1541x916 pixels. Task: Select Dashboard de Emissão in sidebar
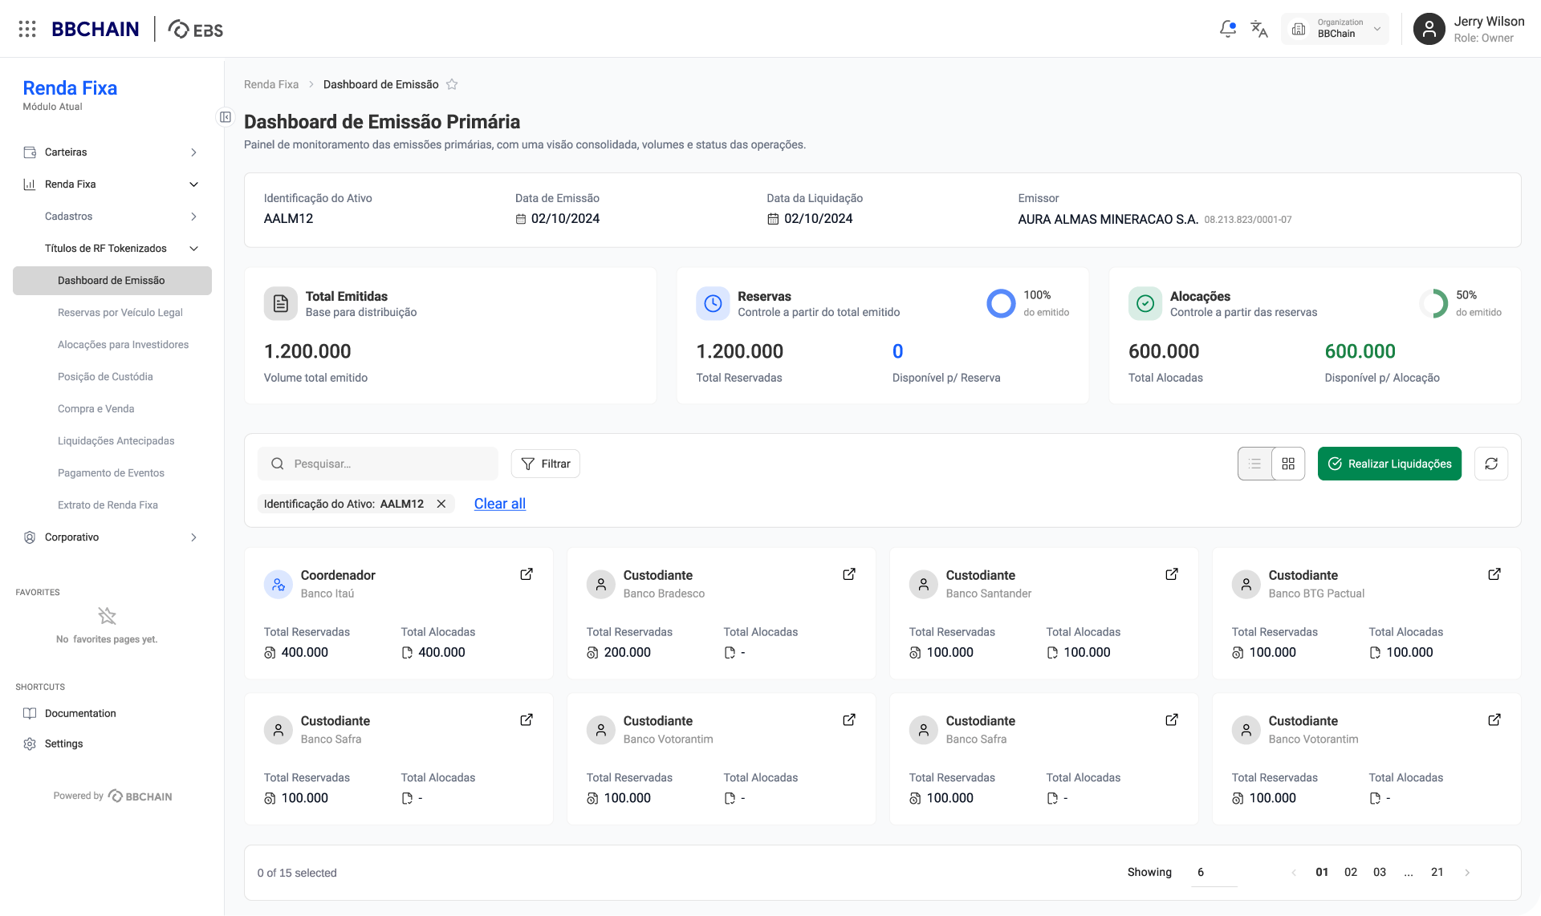[112, 281]
